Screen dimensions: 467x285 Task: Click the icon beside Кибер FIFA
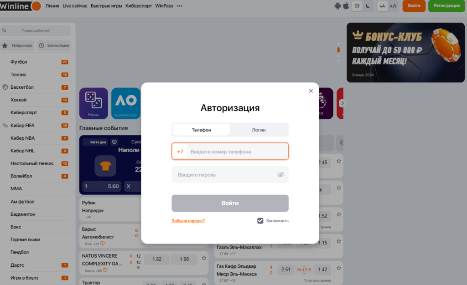[x=5, y=125]
